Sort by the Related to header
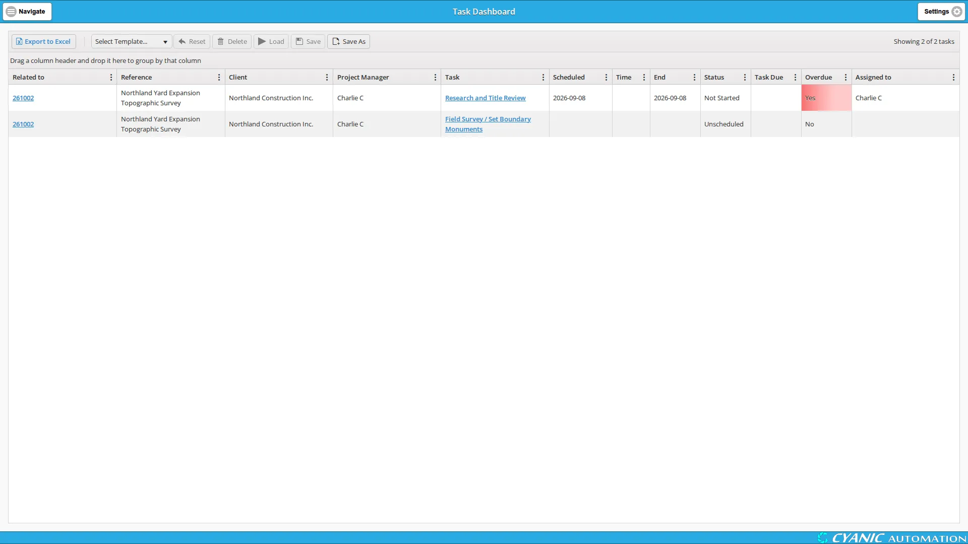Viewport: 968px width, 544px height. (x=28, y=77)
